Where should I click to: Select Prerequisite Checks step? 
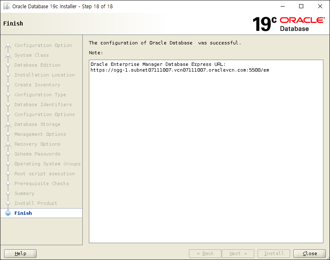point(42,183)
